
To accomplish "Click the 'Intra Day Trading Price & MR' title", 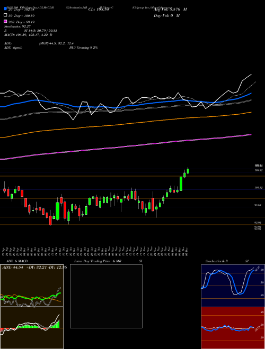I will pos(98,261).
